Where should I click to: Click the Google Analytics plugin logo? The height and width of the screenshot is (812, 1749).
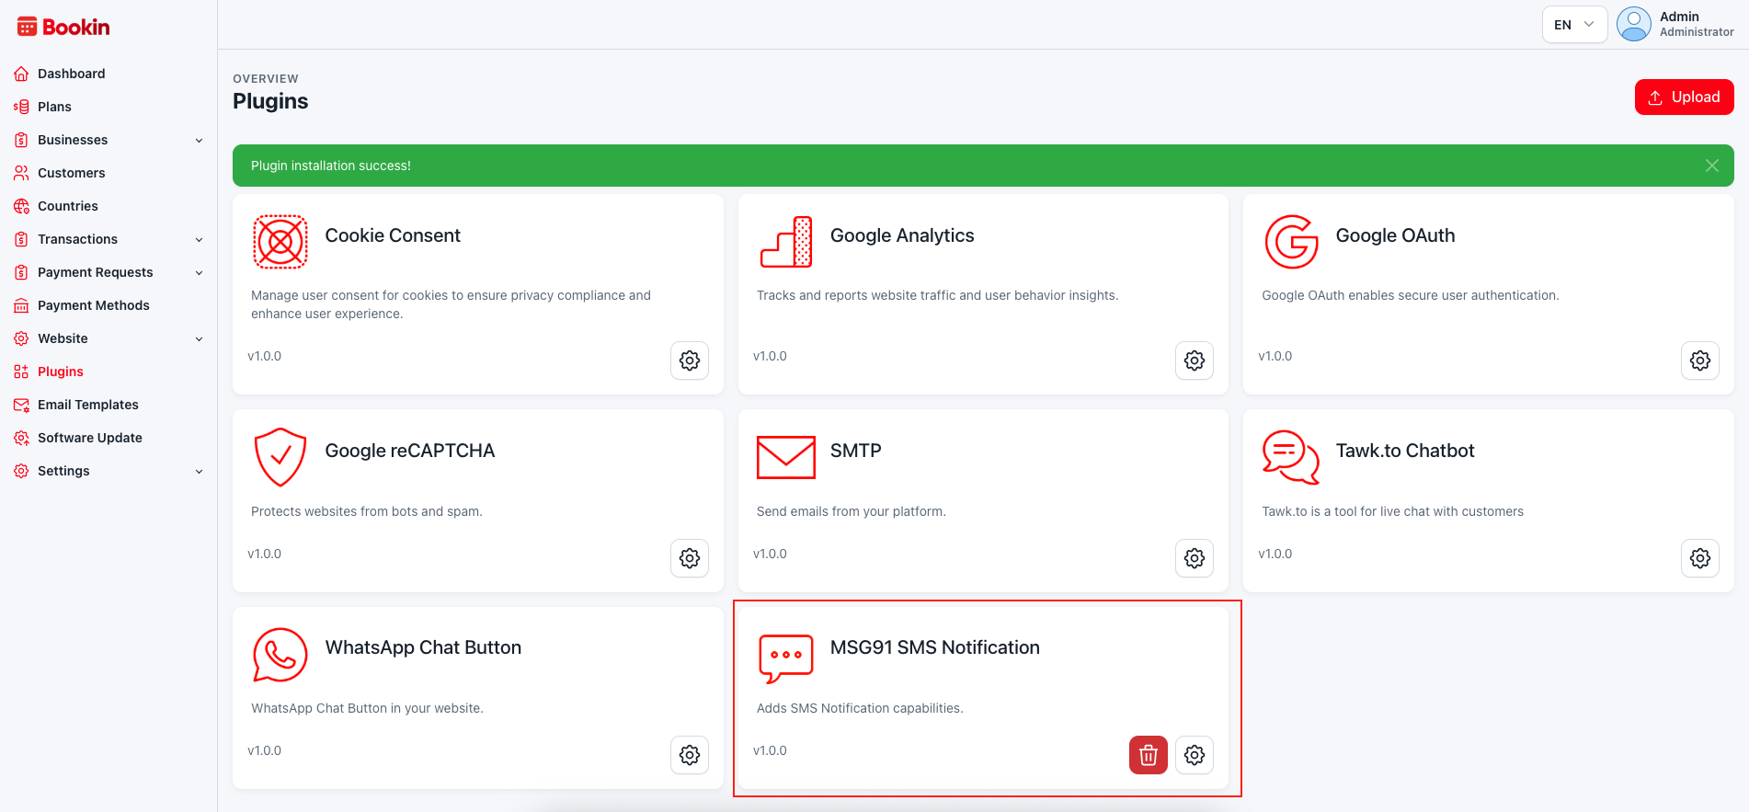786,242
